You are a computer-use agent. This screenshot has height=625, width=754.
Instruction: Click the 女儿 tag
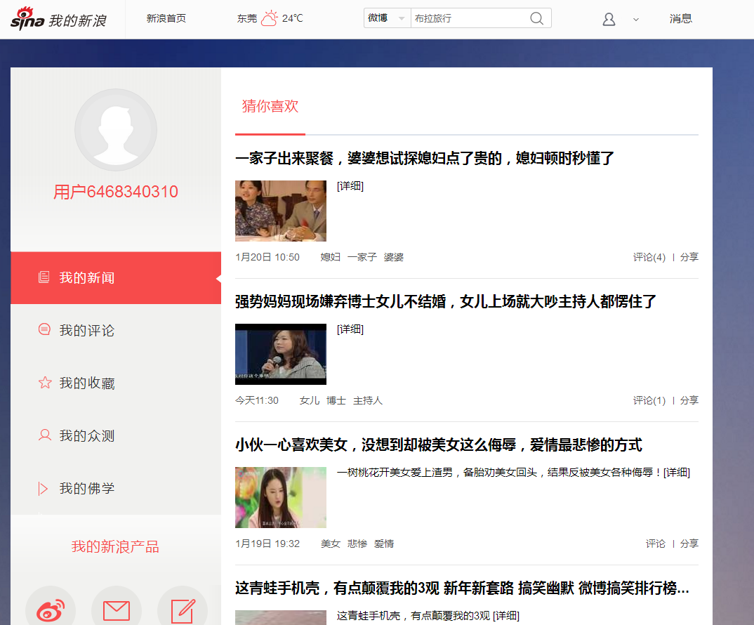309,400
